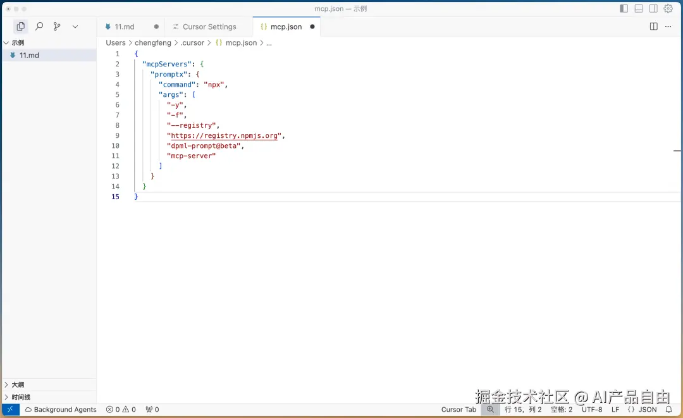Open the Search magnifier icon in sidebar
The height and width of the screenshot is (418, 683).
click(x=39, y=27)
